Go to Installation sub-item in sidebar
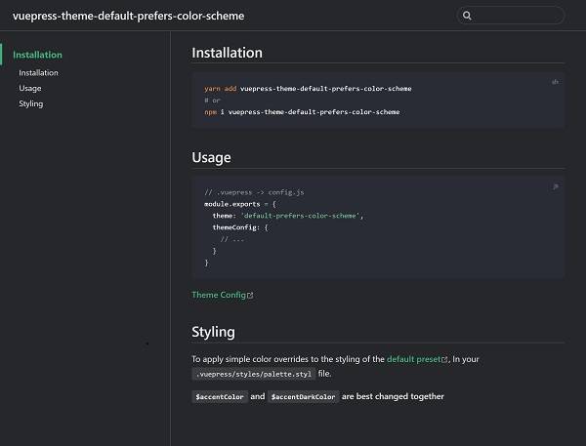This screenshot has width=586, height=446. pos(38,73)
